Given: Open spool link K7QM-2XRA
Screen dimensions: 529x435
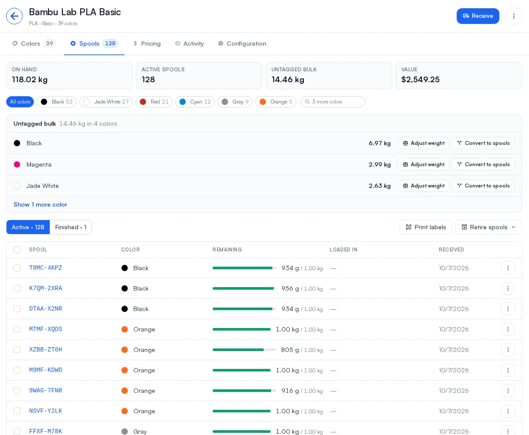Looking at the screenshot, I should pos(46,288).
